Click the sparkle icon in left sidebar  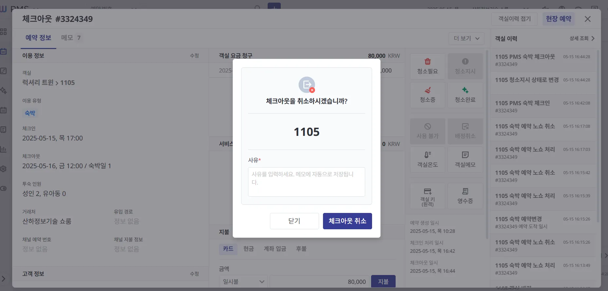pyautogui.click(x=3, y=90)
